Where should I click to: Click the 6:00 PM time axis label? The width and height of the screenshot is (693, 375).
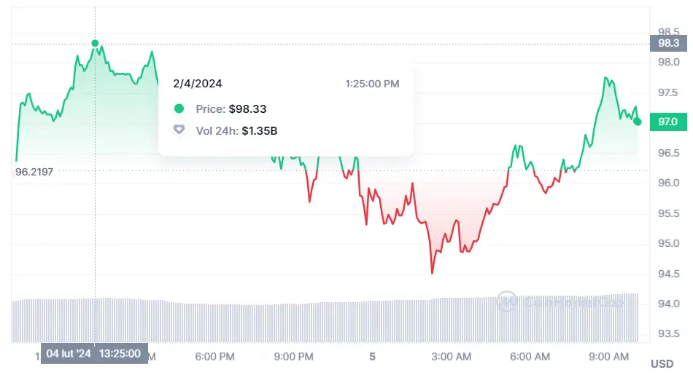[215, 357]
